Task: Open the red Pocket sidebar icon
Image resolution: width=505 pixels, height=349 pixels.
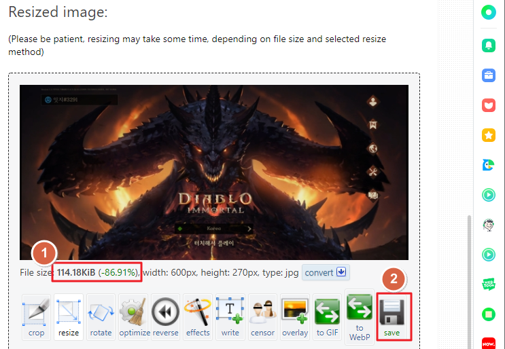Action: [x=489, y=105]
